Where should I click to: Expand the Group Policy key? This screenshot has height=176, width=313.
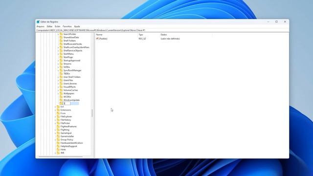(x=55, y=140)
